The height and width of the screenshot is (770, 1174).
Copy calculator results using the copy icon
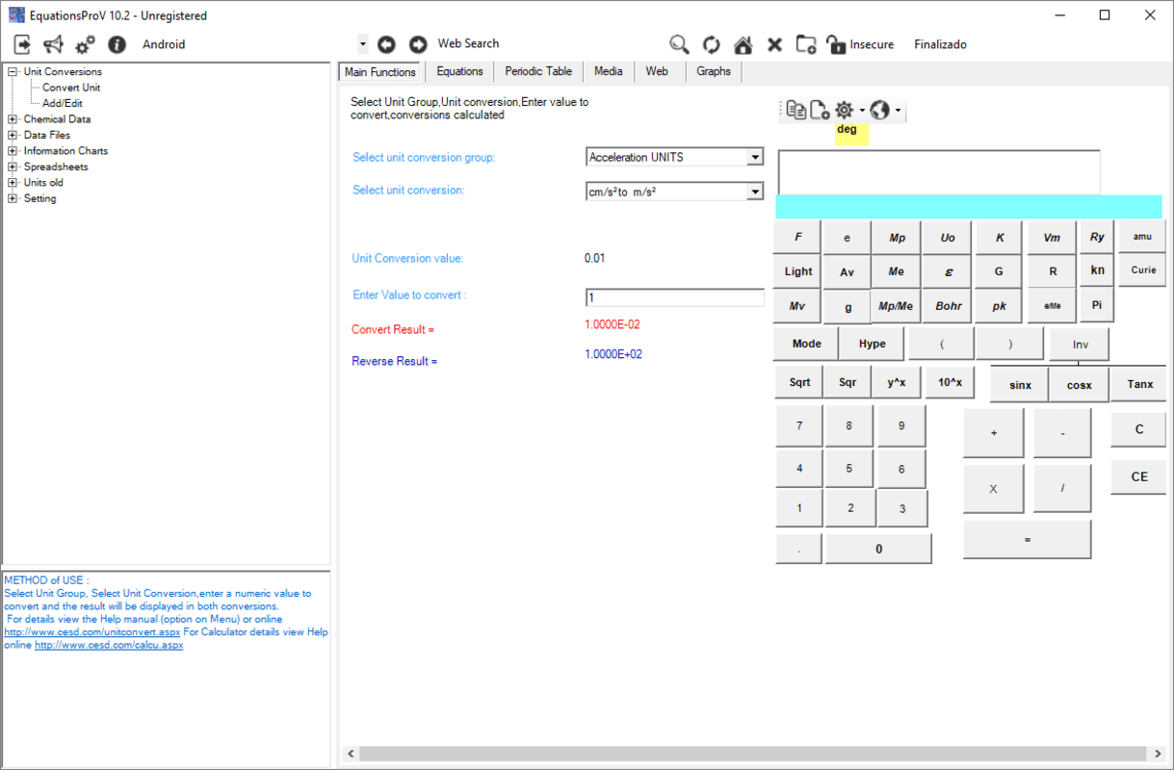pos(794,109)
